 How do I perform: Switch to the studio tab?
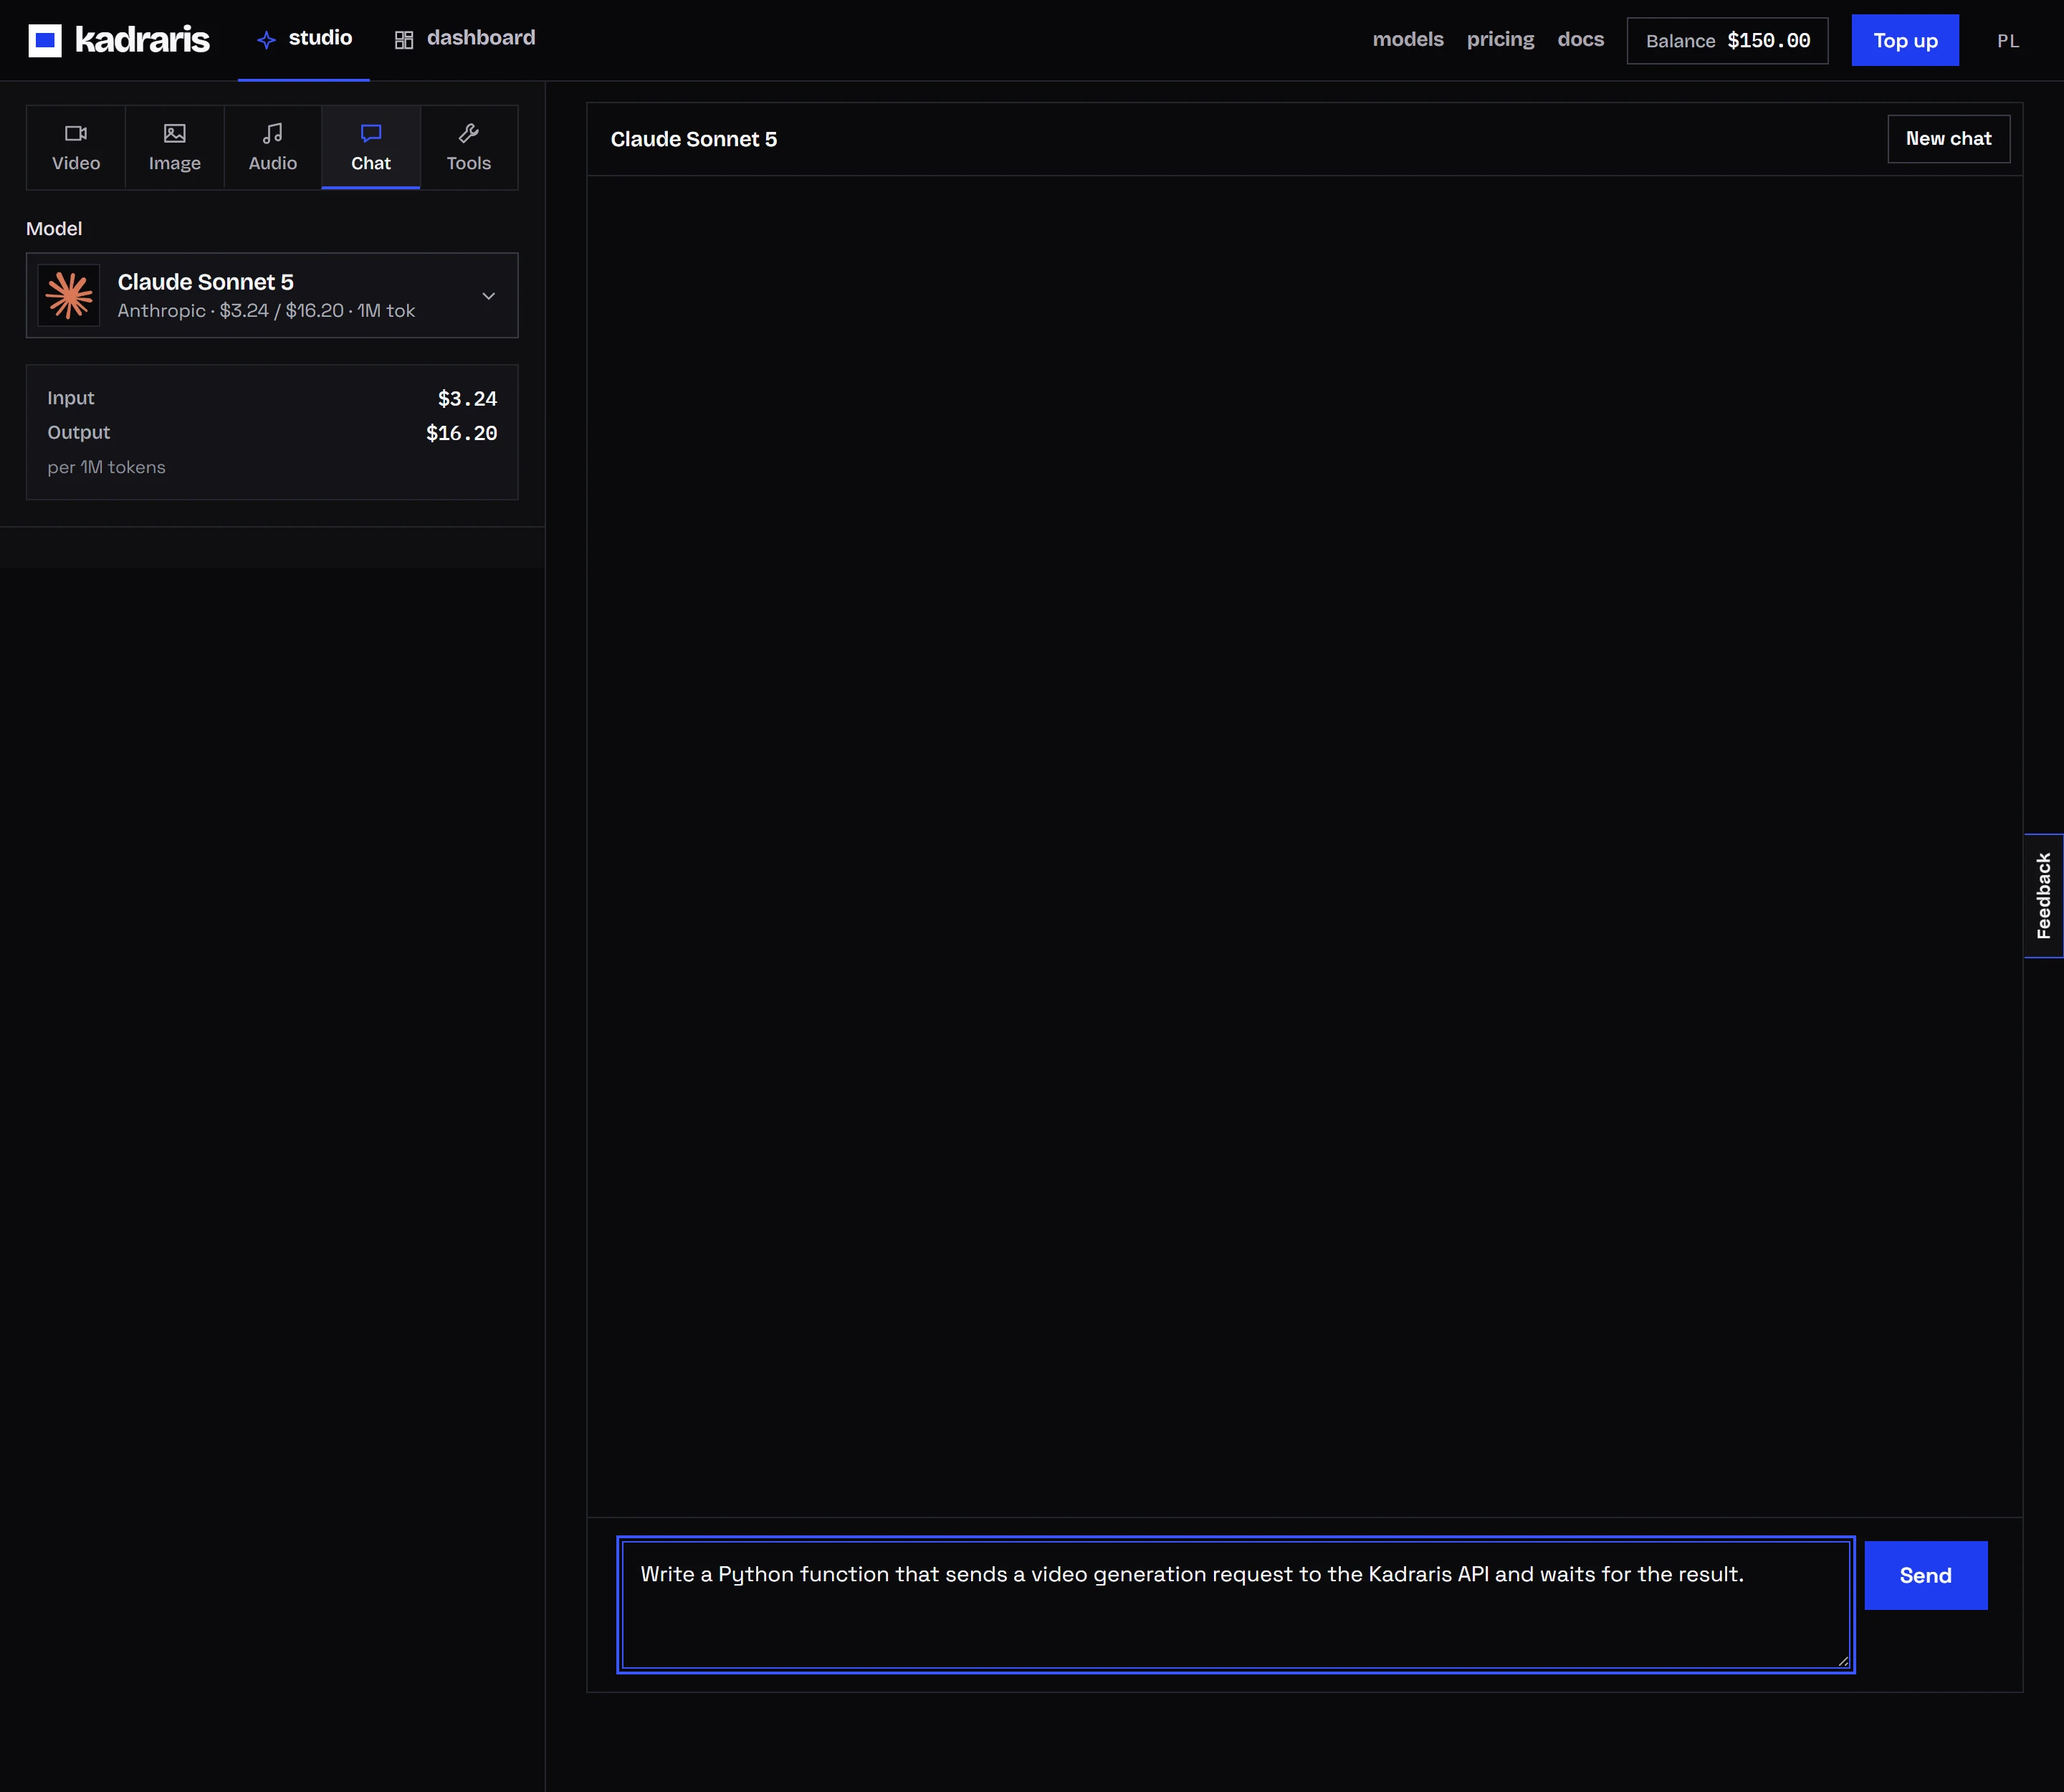click(x=304, y=39)
